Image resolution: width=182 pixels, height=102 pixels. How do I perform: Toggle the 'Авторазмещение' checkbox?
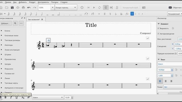coord(158,34)
